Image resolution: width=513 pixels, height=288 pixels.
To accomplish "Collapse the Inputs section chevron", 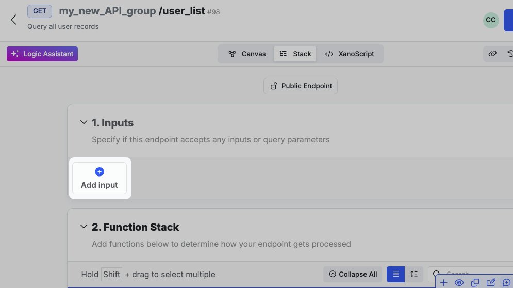I will (84, 123).
